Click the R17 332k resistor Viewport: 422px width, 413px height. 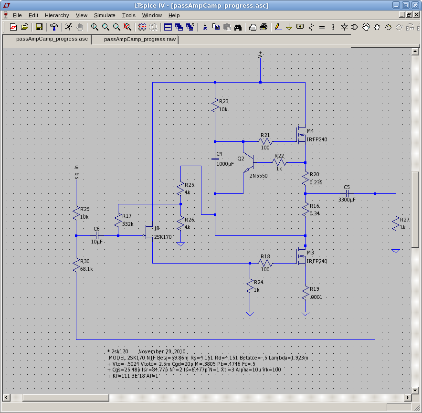pyautogui.click(x=118, y=220)
